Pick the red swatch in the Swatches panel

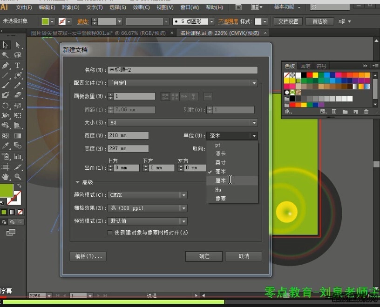309,75
